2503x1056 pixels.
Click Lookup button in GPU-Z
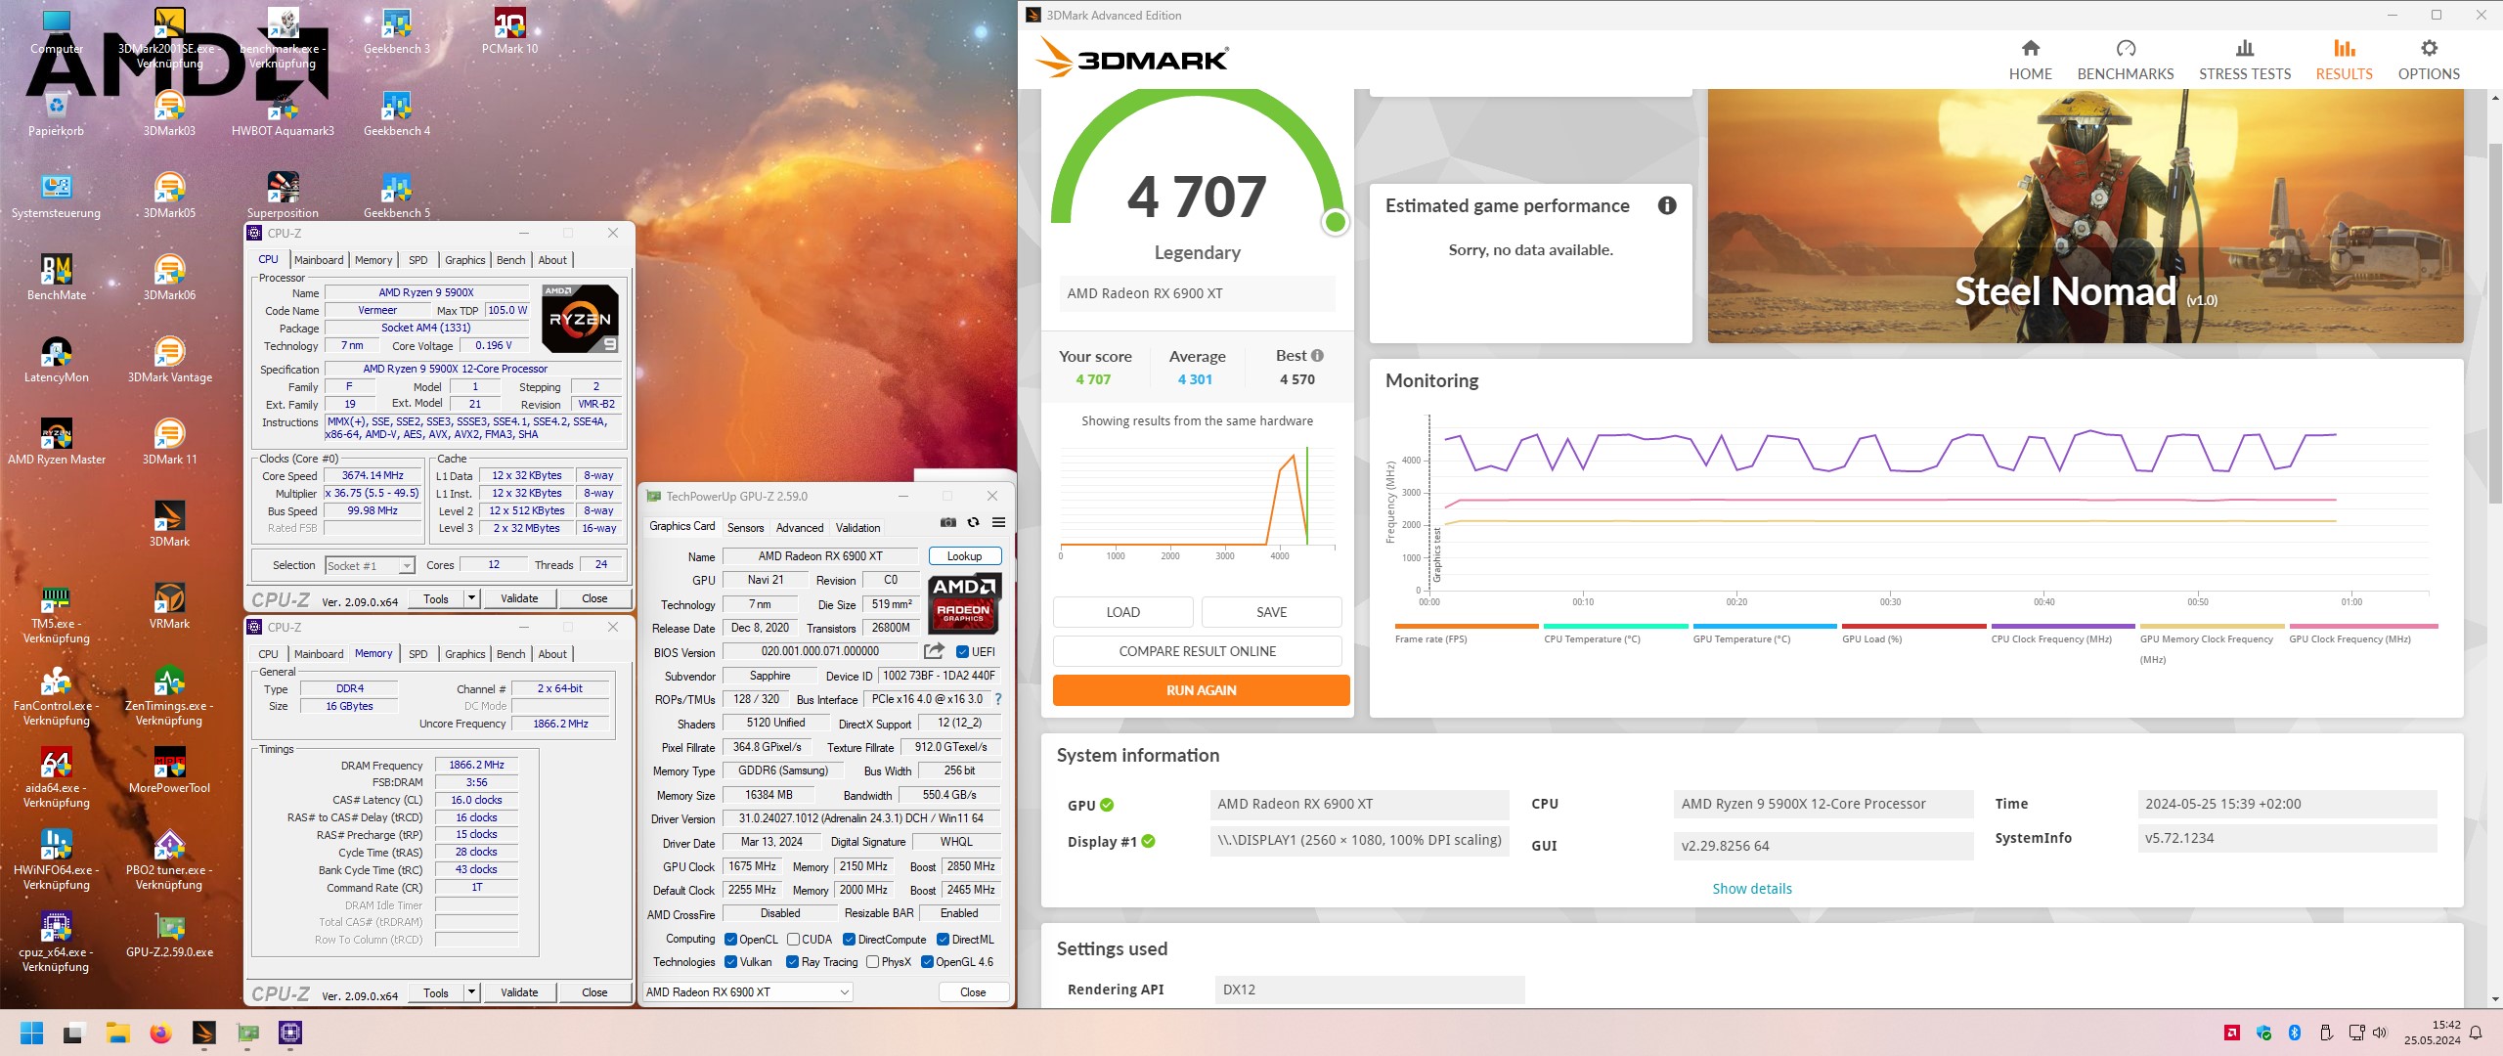pos(964,556)
